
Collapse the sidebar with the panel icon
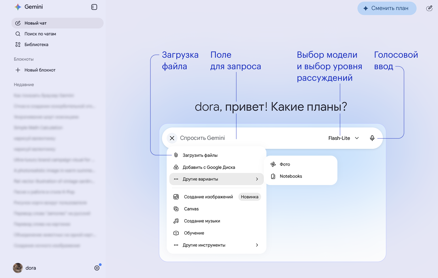[x=94, y=7]
